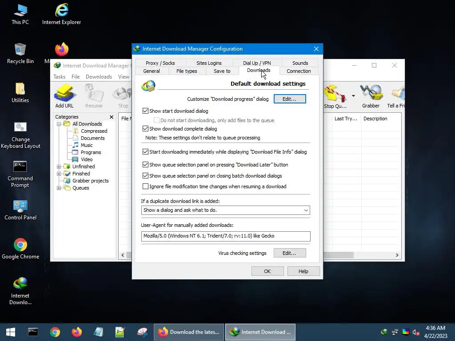Open the Stop Queue dropdown arrow
The height and width of the screenshot is (341, 455).
[353, 96]
